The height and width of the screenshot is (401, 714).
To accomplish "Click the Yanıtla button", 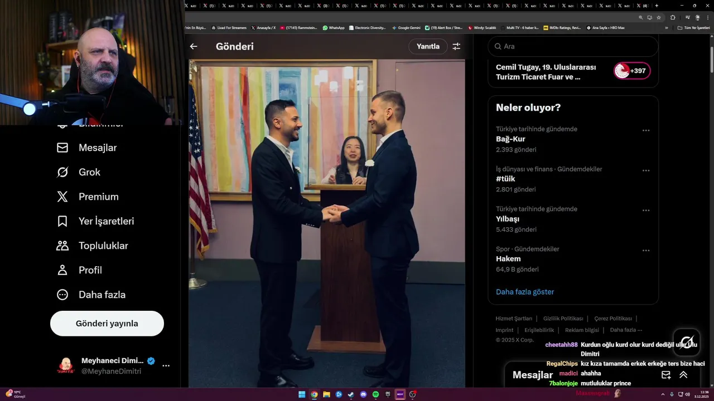I will 428,46.
